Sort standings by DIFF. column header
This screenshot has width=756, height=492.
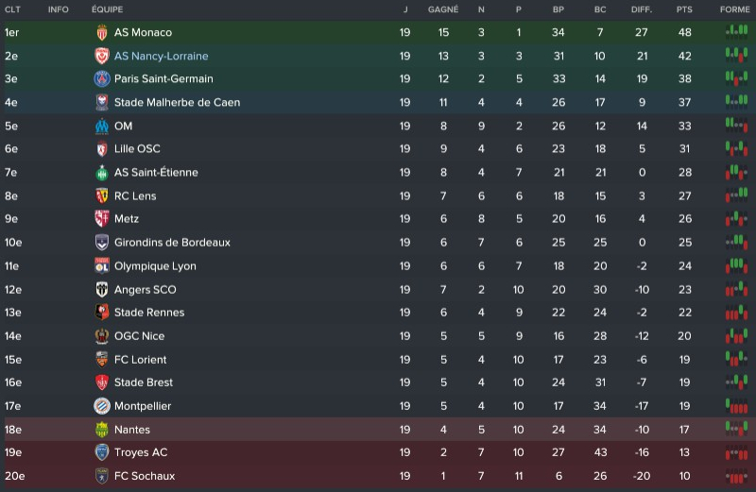click(x=642, y=9)
